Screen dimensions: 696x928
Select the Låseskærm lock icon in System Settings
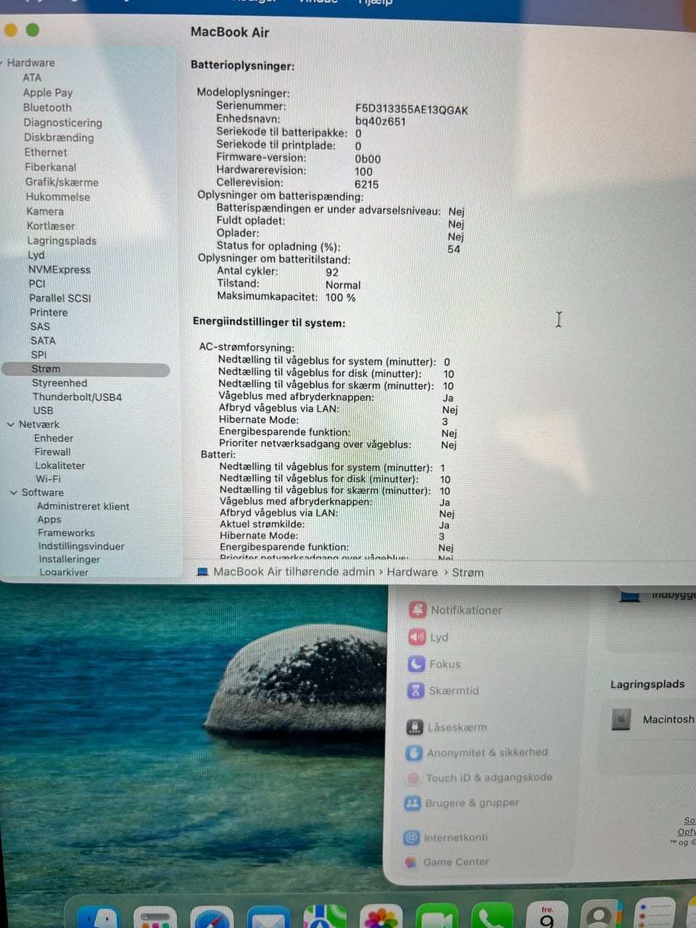[x=415, y=726]
